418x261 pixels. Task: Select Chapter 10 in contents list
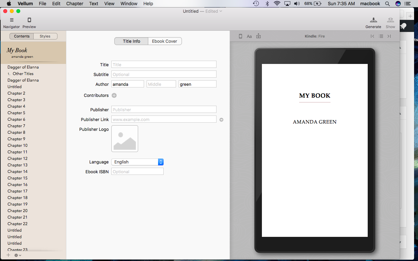18,146
